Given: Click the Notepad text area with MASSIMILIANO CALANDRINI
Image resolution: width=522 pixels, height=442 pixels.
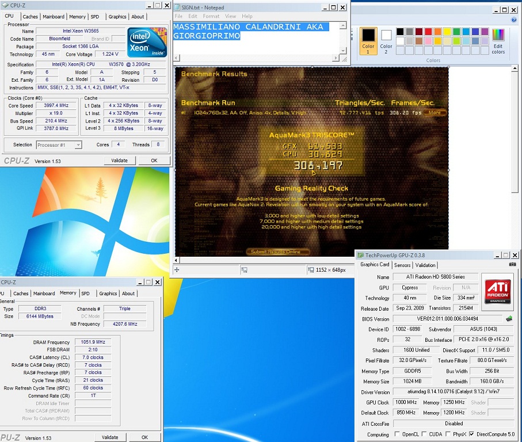Looking at the screenshot, I should click(x=256, y=38).
